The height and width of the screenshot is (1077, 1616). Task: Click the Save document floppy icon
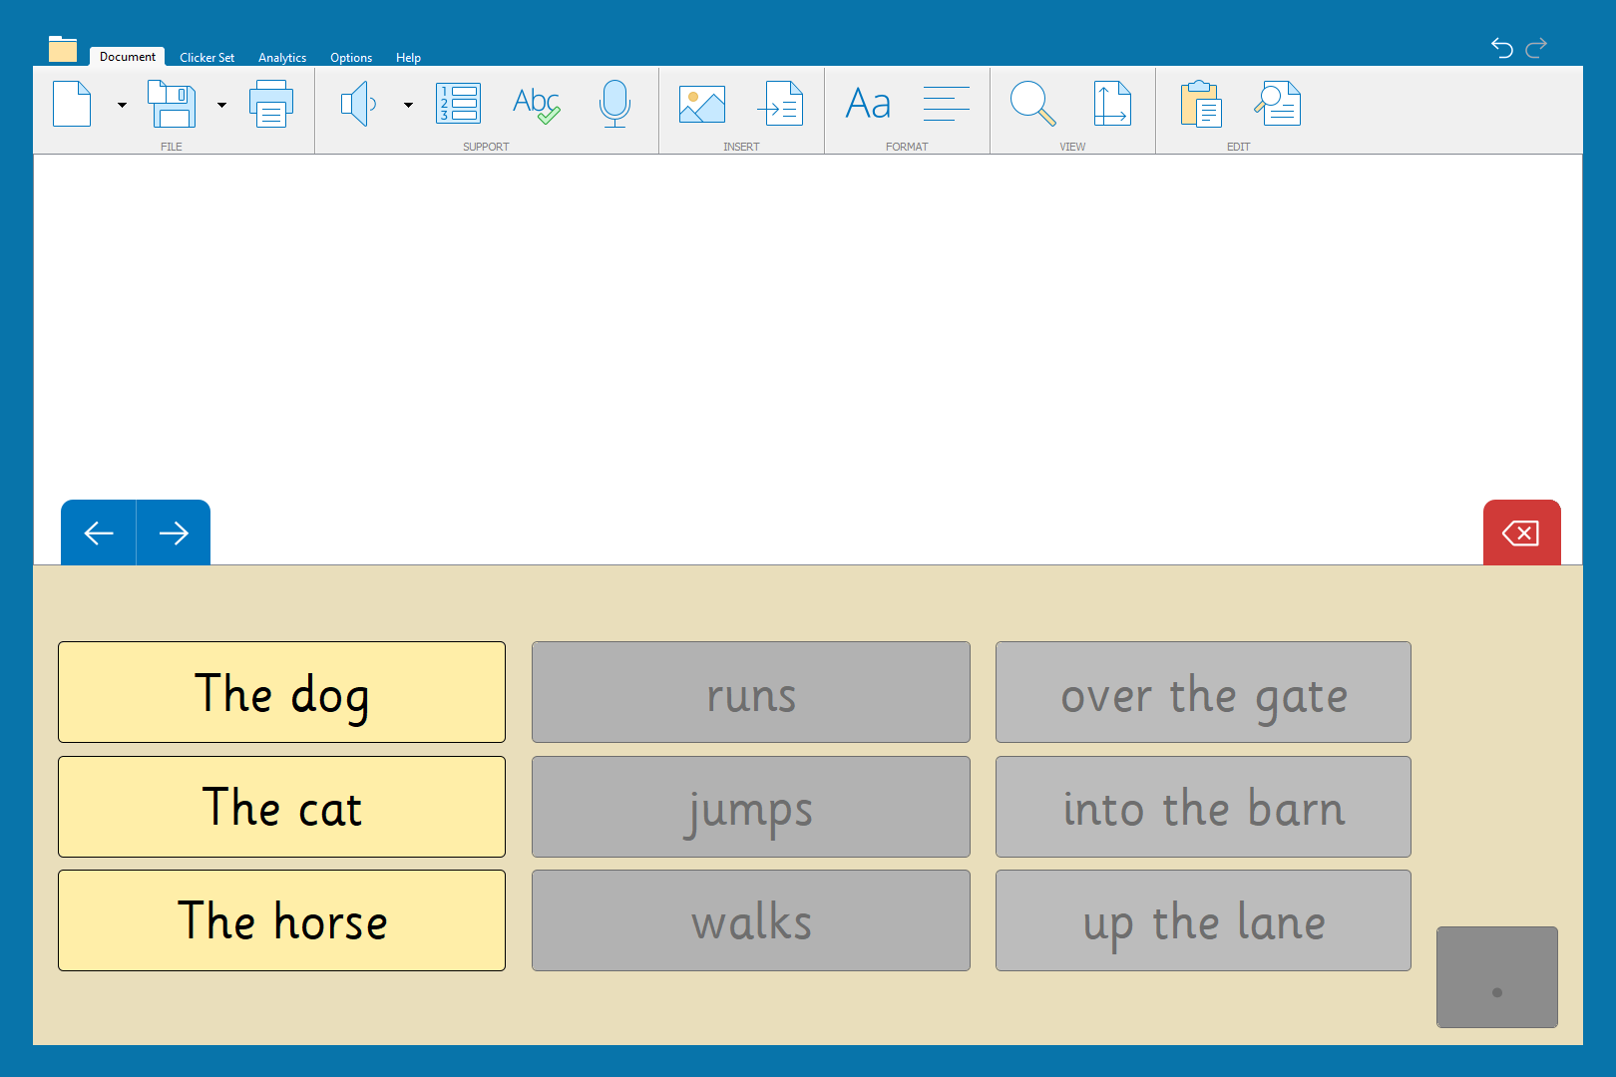coord(172,105)
